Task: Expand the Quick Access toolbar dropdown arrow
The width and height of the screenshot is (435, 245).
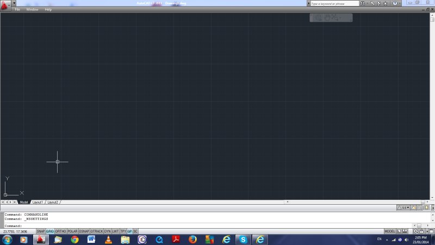Action: click(14, 3)
